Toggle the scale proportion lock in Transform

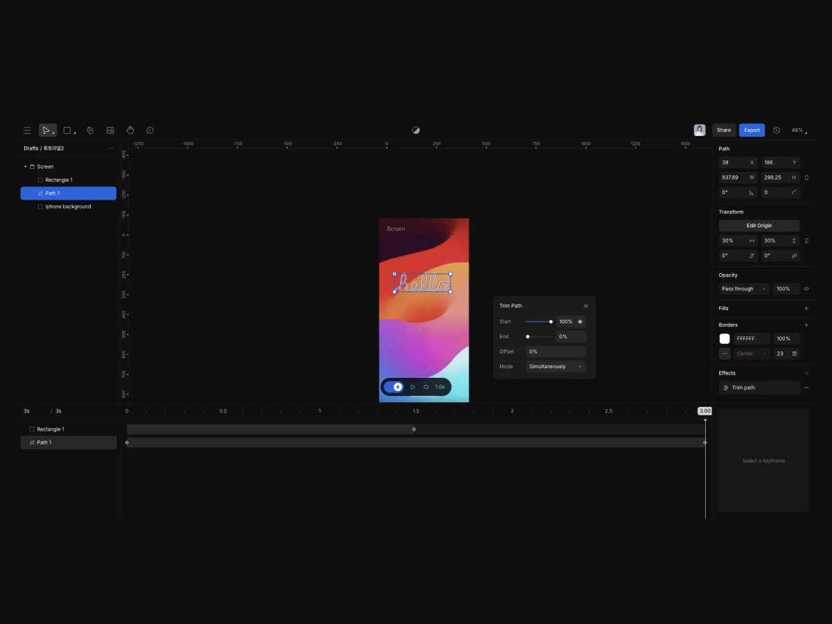pyautogui.click(x=806, y=241)
